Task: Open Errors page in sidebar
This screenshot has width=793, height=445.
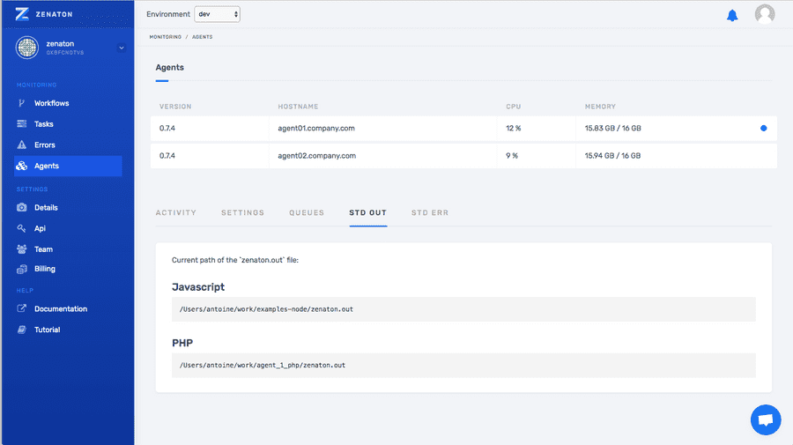Action: point(45,145)
